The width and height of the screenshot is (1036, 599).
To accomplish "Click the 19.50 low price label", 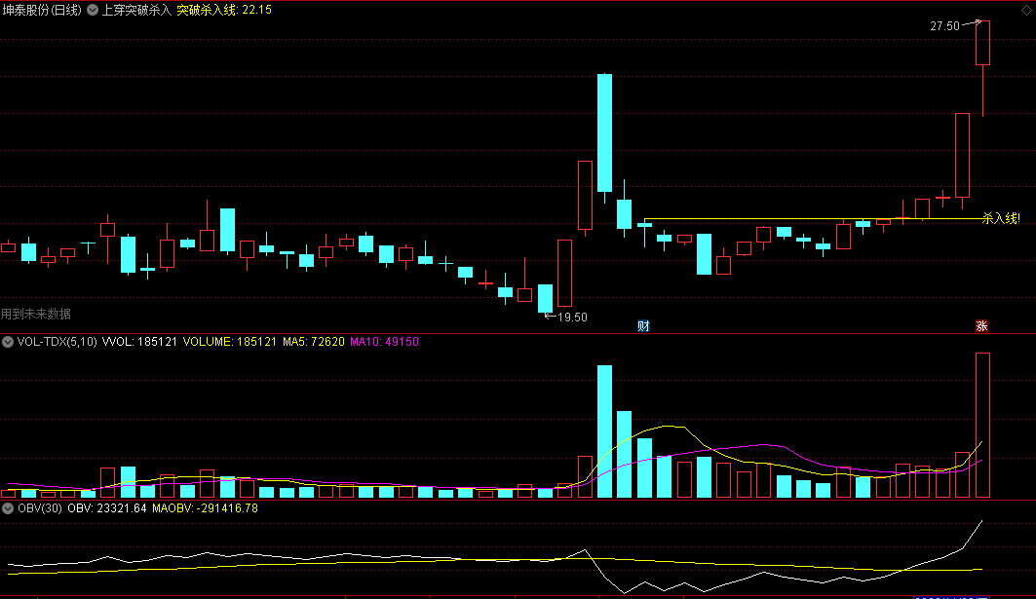I will click(572, 318).
